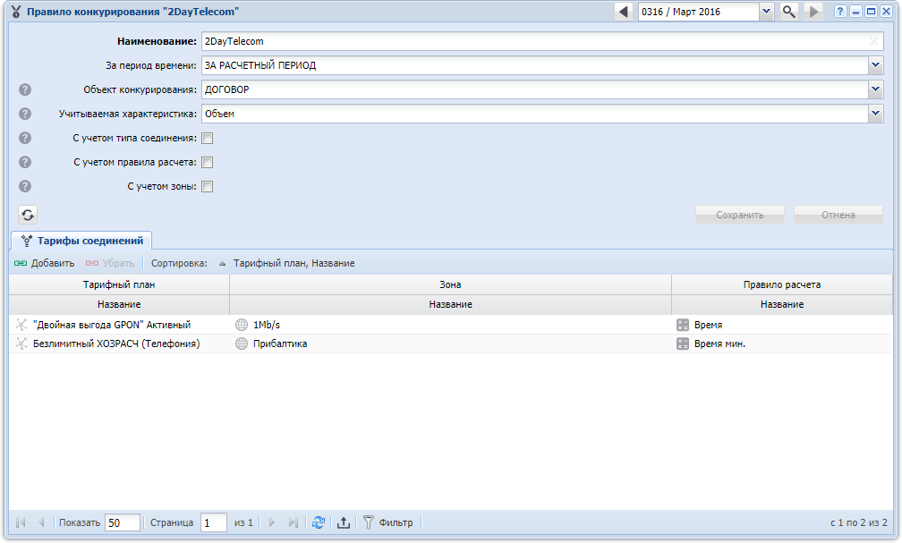Clear the Наименование field with the X
The height and width of the screenshot is (543, 902).
[874, 41]
